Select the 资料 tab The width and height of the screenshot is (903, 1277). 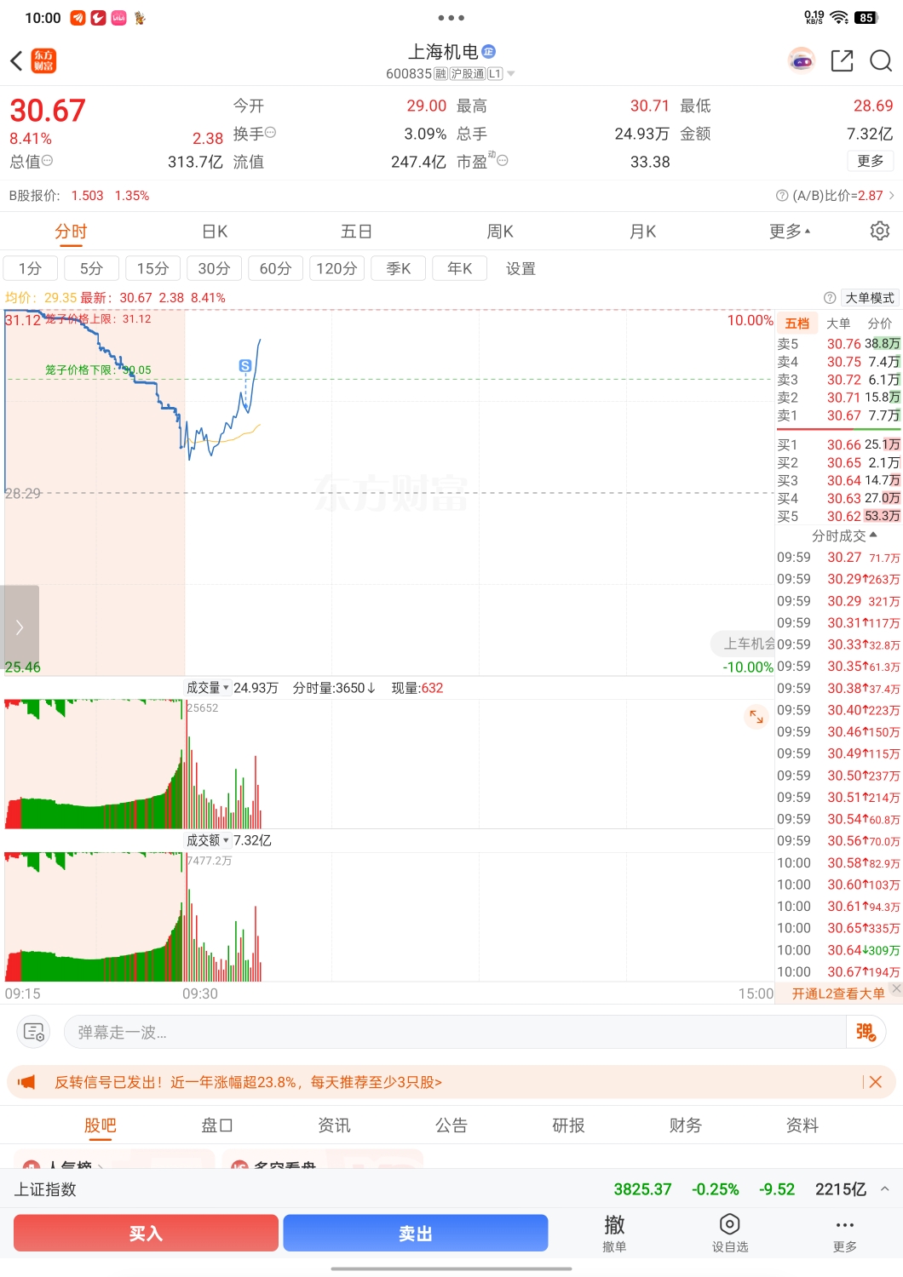802,1125
